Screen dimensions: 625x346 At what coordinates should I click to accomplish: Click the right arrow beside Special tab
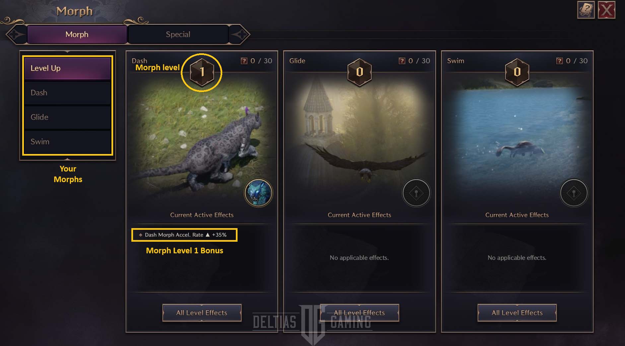[x=240, y=34]
